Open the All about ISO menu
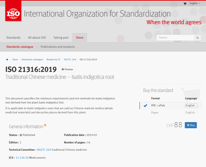Screen dimensions: 206x167 (x=37, y=38)
